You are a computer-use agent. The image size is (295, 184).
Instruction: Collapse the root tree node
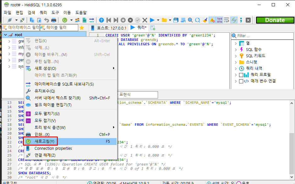click(5, 35)
